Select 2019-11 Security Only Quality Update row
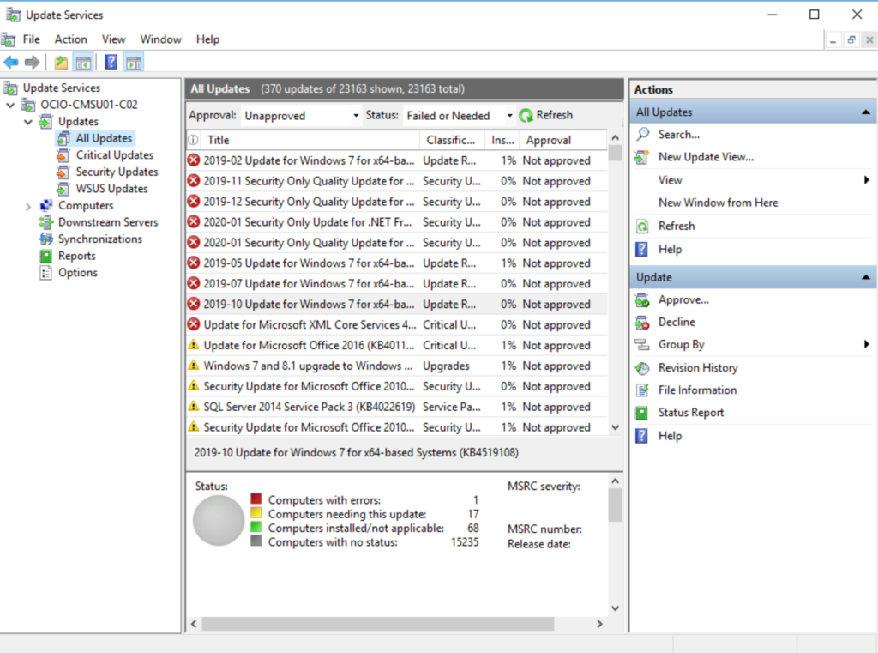Image resolution: width=878 pixels, height=653 pixels. click(397, 181)
